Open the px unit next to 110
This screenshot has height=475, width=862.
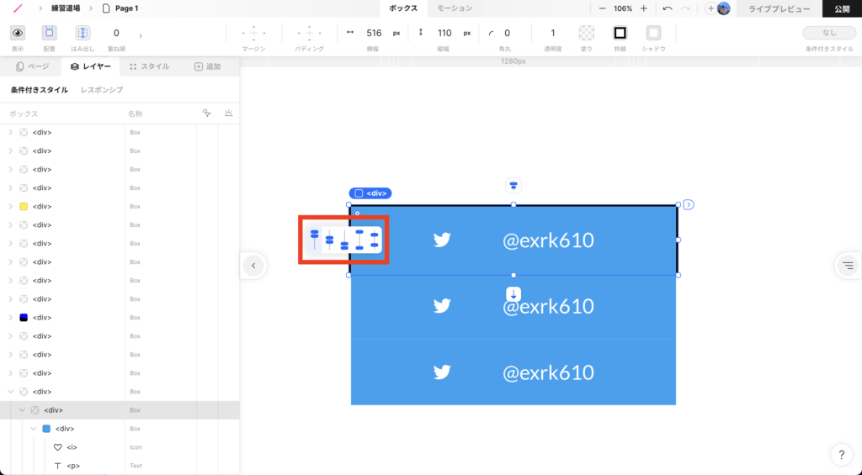click(x=466, y=34)
